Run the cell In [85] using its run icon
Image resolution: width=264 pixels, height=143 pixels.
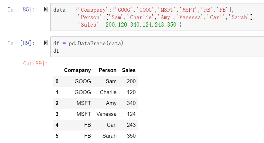[46, 10]
